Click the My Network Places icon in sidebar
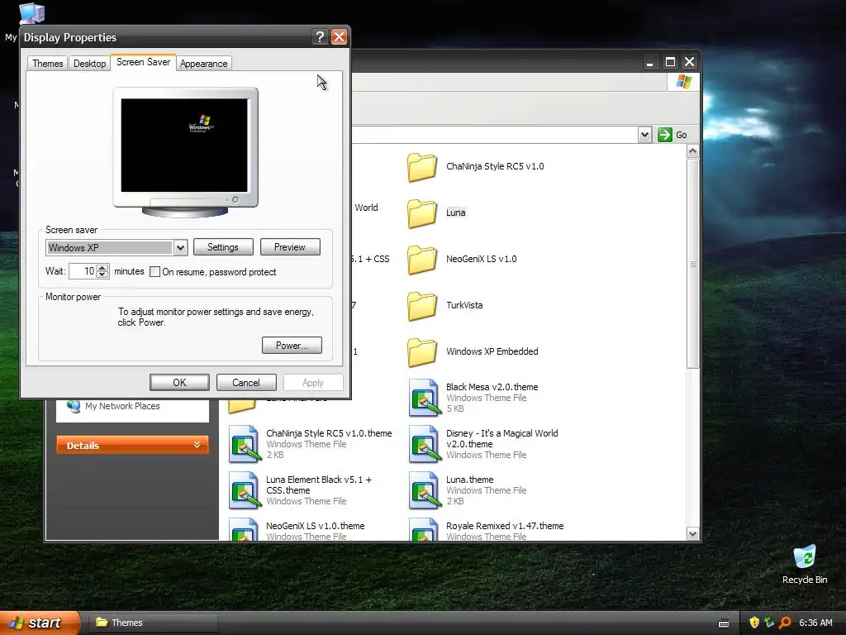Screen dimensions: 846x635 (x=74, y=406)
